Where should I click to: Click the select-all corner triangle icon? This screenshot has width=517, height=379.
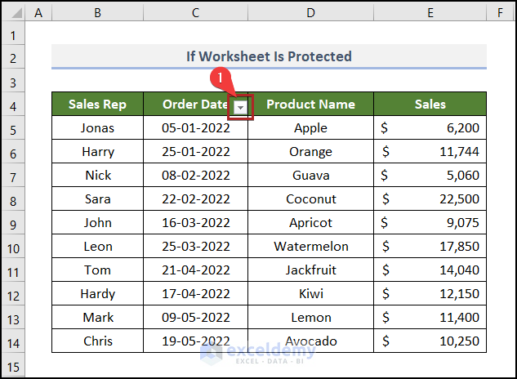[x=13, y=12]
